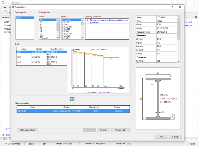This screenshot has width=198, height=146.
Task: Click the cticm logo in status bar
Action: pos(32,143)
